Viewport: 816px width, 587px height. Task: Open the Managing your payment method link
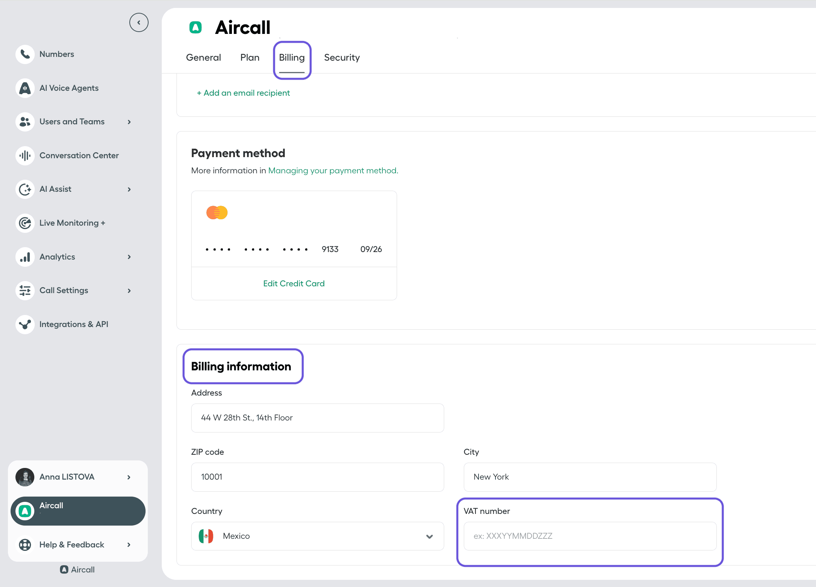pyautogui.click(x=333, y=171)
